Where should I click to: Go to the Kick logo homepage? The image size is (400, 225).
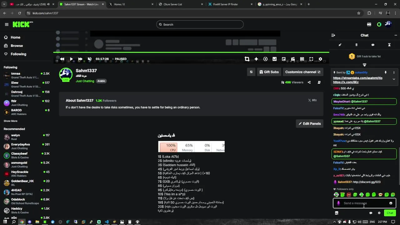tap(22, 24)
